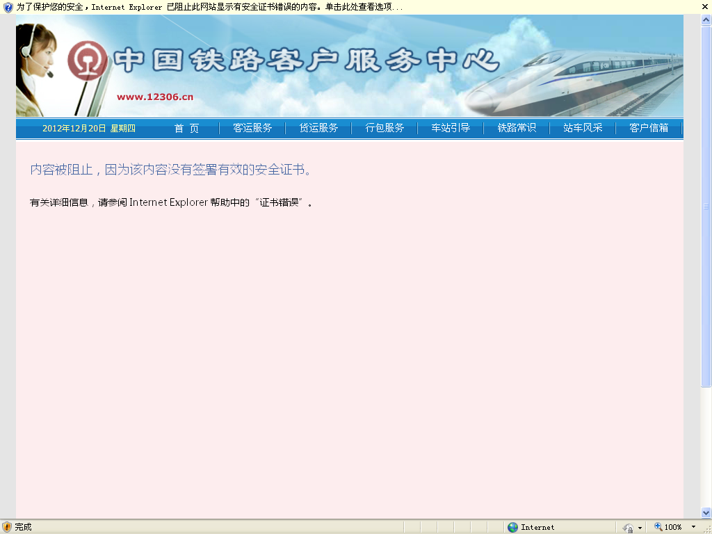Click the high-speed train banner image
The height and width of the screenshot is (534, 712).
pyautogui.click(x=574, y=82)
